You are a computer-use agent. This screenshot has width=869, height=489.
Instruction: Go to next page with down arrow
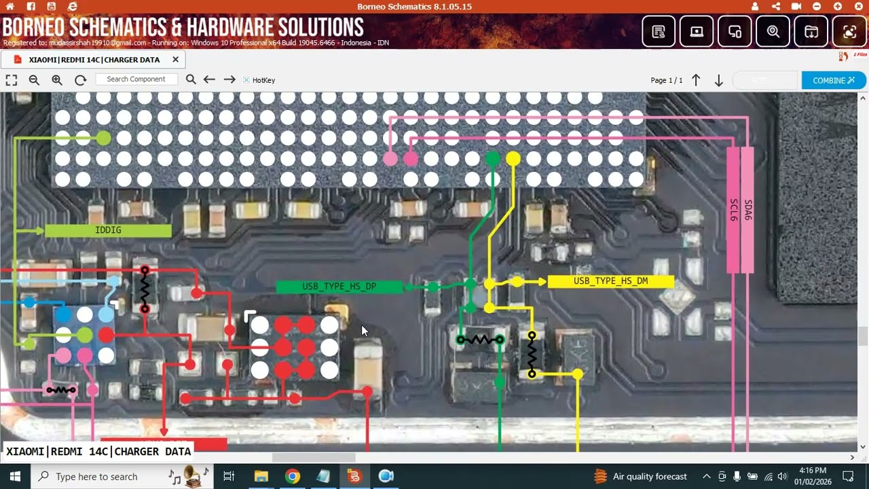719,80
